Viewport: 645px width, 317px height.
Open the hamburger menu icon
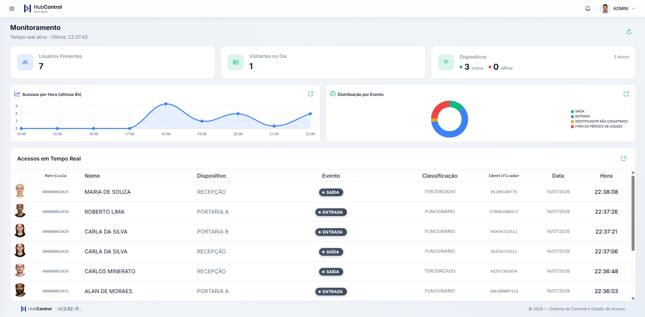coord(12,9)
